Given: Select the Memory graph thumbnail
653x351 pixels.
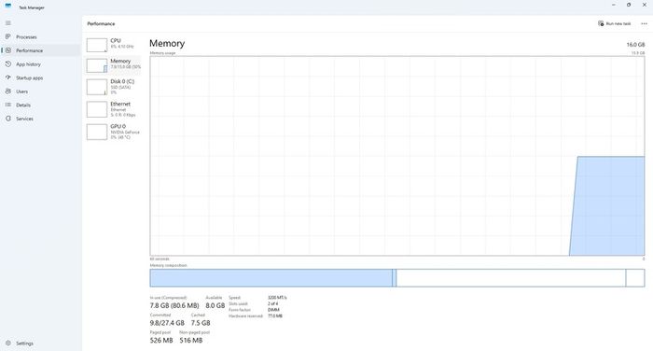Looking at the screenshot, I should click(x=97, y=65).
